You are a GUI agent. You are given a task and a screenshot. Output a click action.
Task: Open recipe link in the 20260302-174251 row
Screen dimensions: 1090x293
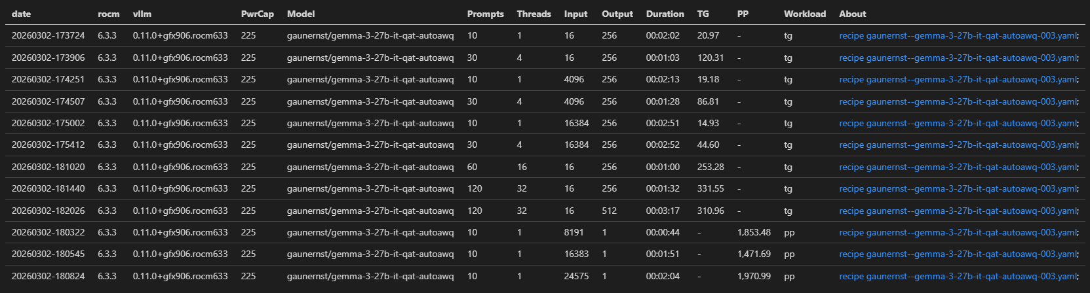(x=958, y=79)
